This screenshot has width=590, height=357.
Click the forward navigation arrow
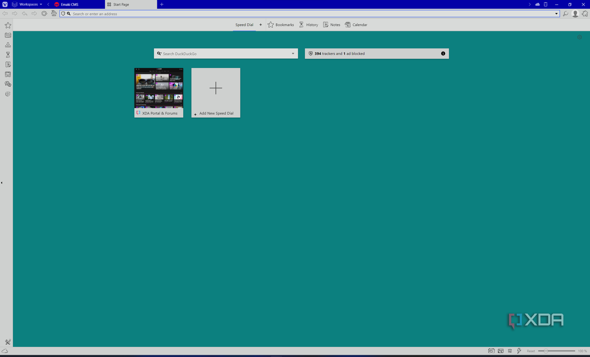15,14
